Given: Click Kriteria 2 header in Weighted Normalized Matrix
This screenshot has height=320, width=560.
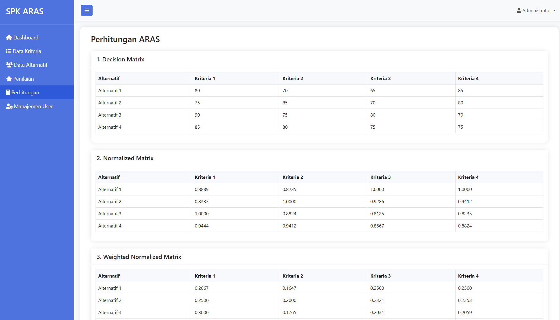Looking at the screenshot, I should click(x=324, y=276).
